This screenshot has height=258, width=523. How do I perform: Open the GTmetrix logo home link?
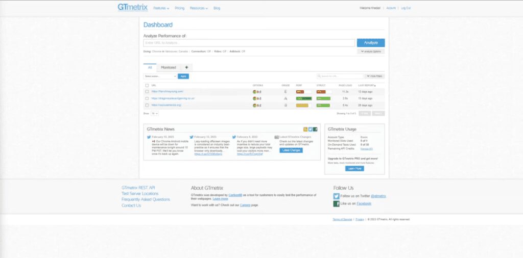(x=132, y=8)
